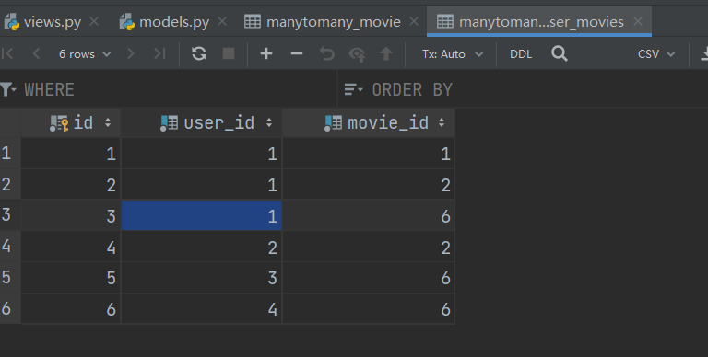Image resolution: width=708 pixels, height=357 pixels.
Task: Open the CSV export format dropdown
Action: [x=656, y=54]
